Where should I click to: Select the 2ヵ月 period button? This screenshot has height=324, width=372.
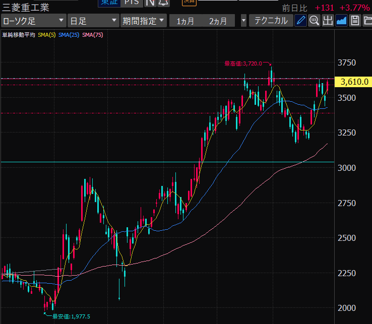(218, 21)
